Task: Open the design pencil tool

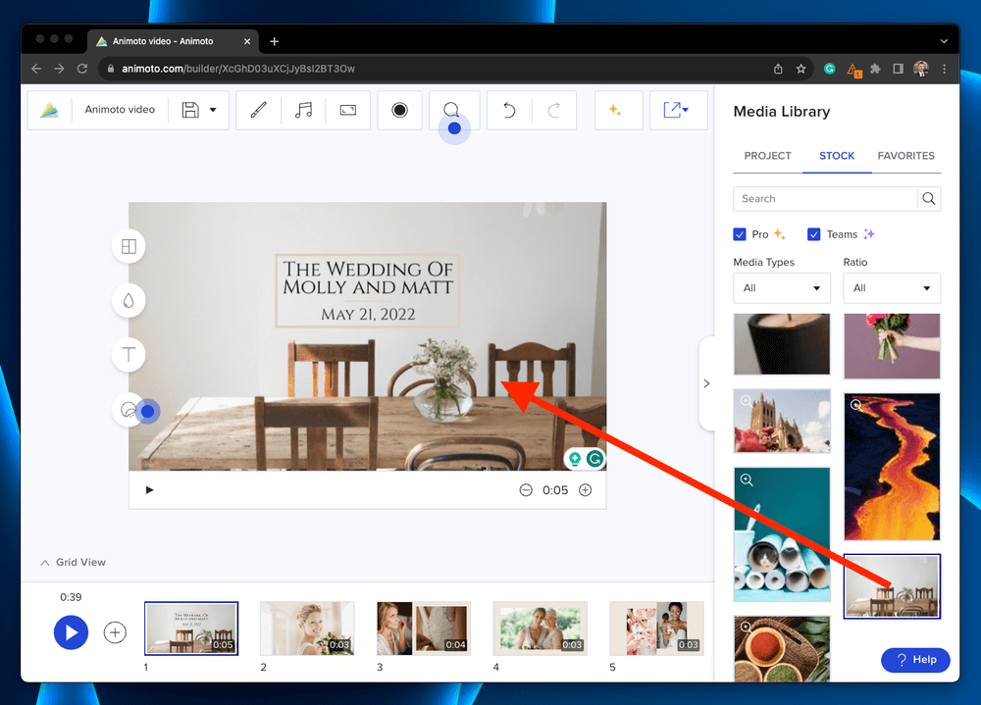Action: (x=258, y=110)
